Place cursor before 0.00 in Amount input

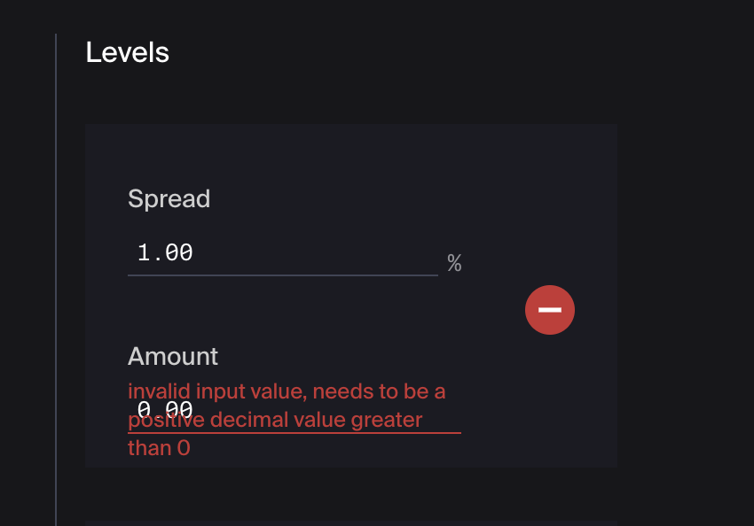137,409
